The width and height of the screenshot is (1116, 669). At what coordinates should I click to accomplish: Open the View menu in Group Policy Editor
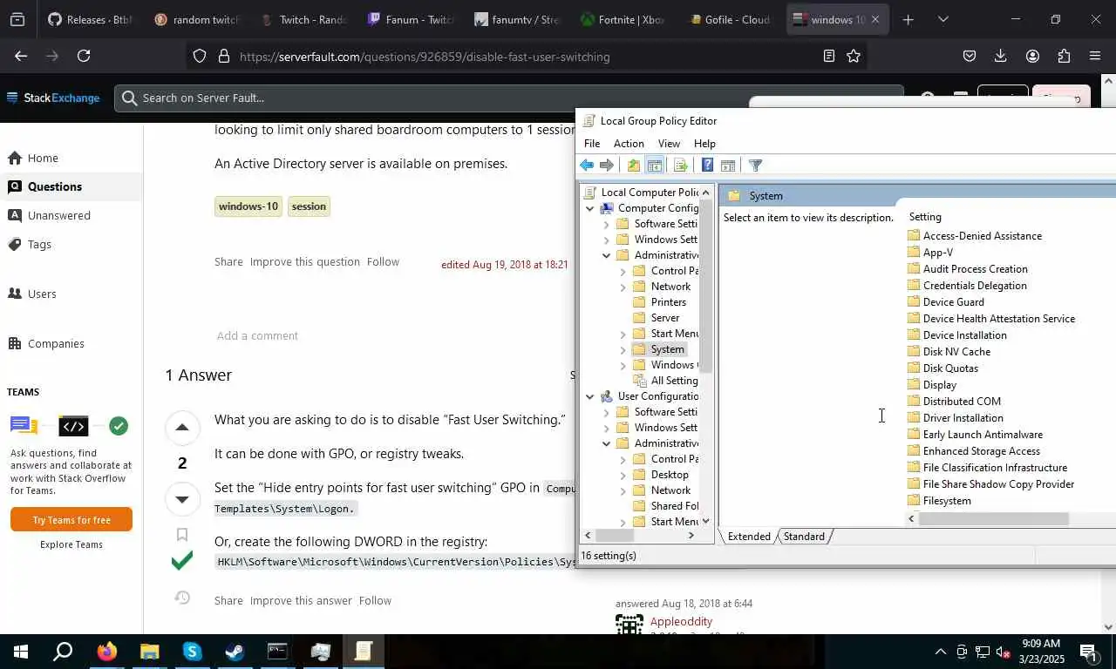point(669,144)
